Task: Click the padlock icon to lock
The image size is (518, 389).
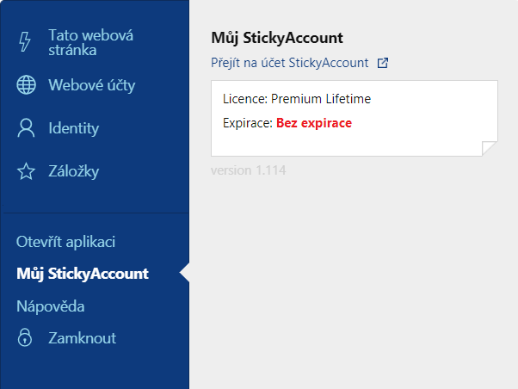Action: 25,337
